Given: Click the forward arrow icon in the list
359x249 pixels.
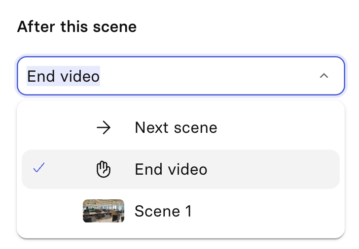Looking at the screenshot, I should click(104, 128).
